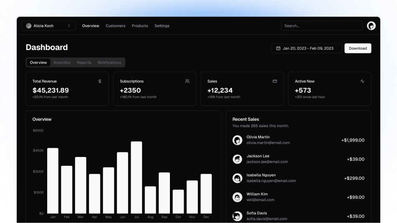Click the Search input field
This screenshot has height=223, width=397.
point(321,26)
